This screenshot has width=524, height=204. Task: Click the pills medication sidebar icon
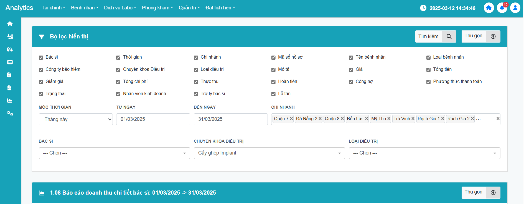pos(10,49)
